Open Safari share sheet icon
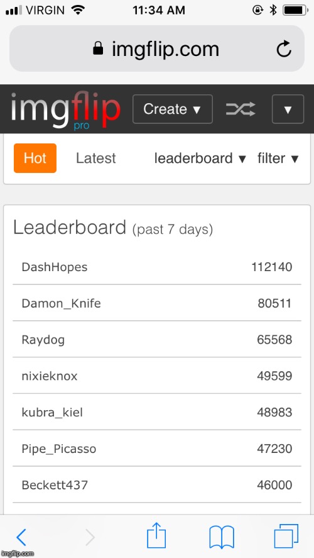The height and width of the screenshot is (558, 314). pos(156,535)
